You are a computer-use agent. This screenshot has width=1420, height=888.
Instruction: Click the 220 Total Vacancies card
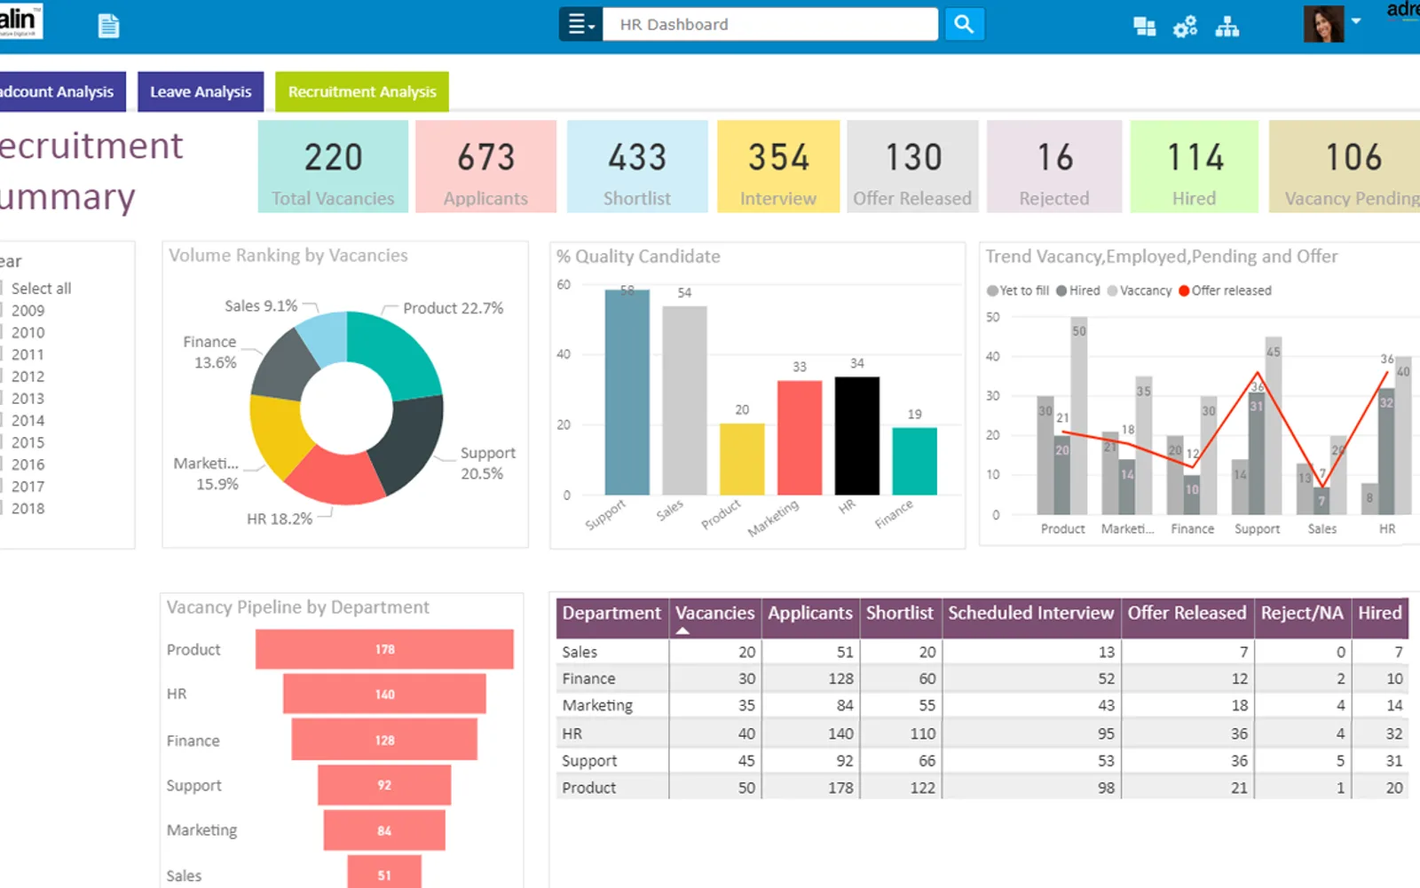coord(333,166)
